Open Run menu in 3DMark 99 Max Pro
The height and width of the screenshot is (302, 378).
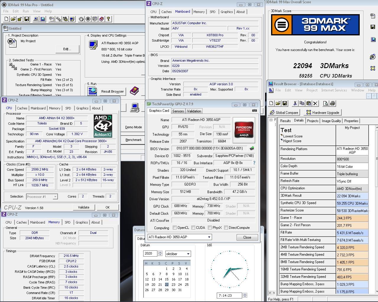pos(26,11)
